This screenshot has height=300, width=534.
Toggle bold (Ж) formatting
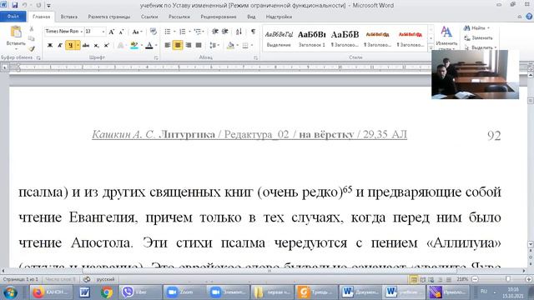pyautogui.click(x=50, y=45)
